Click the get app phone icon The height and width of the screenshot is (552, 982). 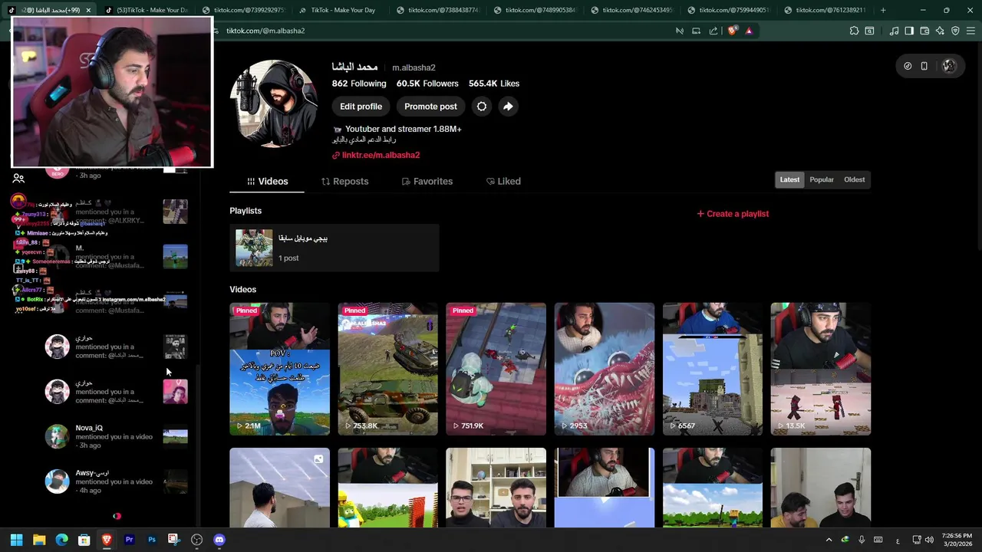coord(924,66)
